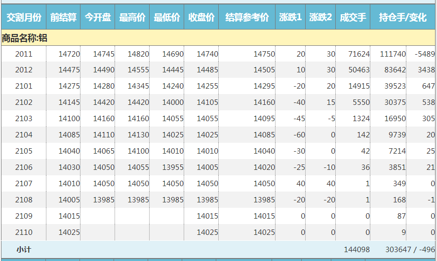Click the 收盘价 column header
The width and height of the screenshot is (437, 261).
[201, 18]
